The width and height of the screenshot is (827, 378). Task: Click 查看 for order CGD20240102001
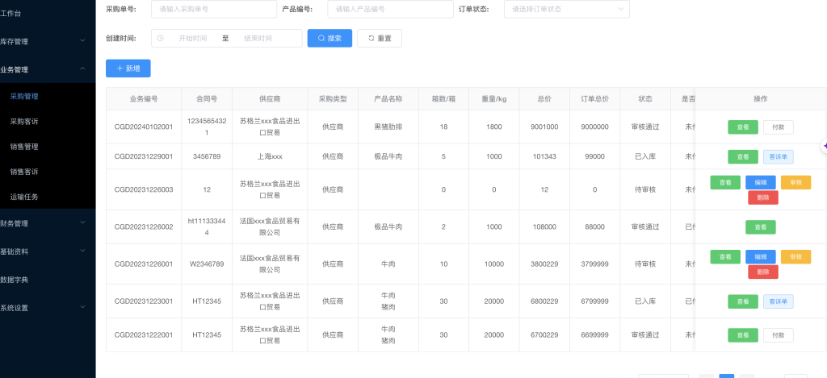(x=742, y=127)
